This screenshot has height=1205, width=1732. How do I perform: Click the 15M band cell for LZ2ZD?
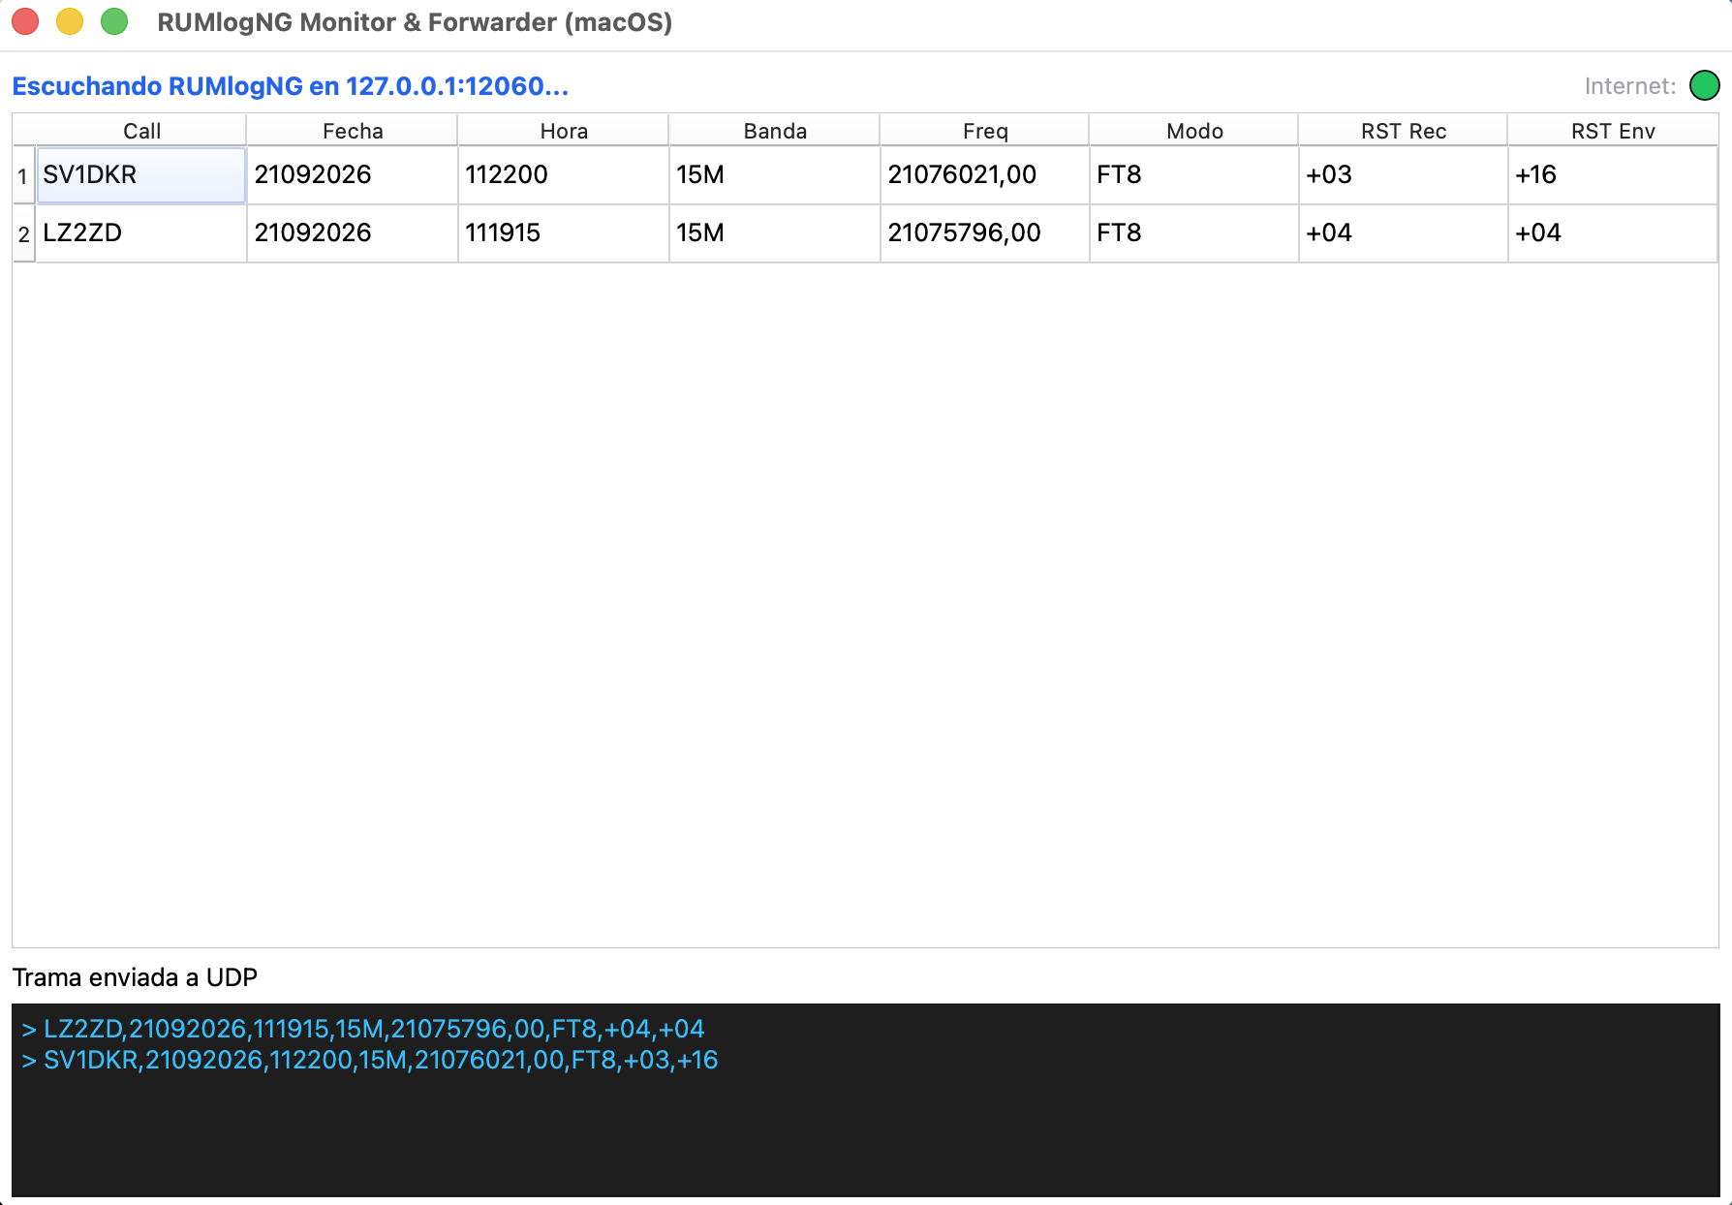click(775, 233)
